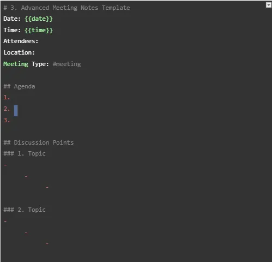Open the dropdown arrow in top-right corner

pos(269,5)
